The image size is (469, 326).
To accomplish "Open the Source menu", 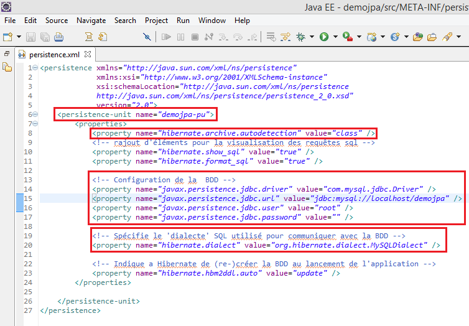I will click(57, 21).
